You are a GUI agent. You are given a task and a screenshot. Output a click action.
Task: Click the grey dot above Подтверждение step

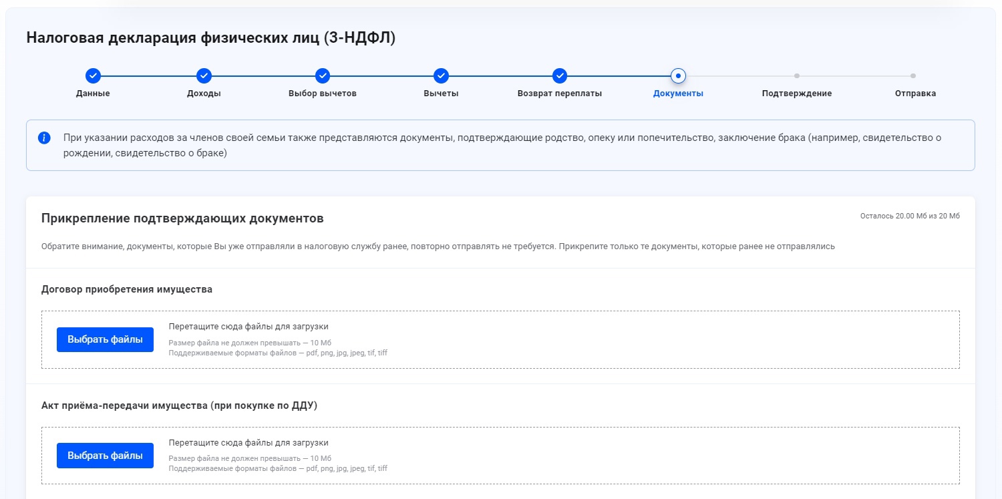click(x=797, y=75)
